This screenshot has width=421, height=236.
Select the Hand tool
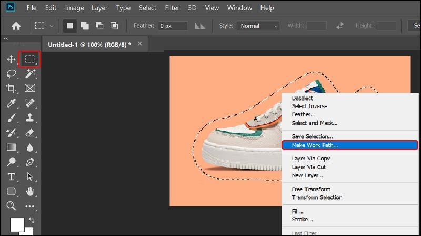(30, 191)
